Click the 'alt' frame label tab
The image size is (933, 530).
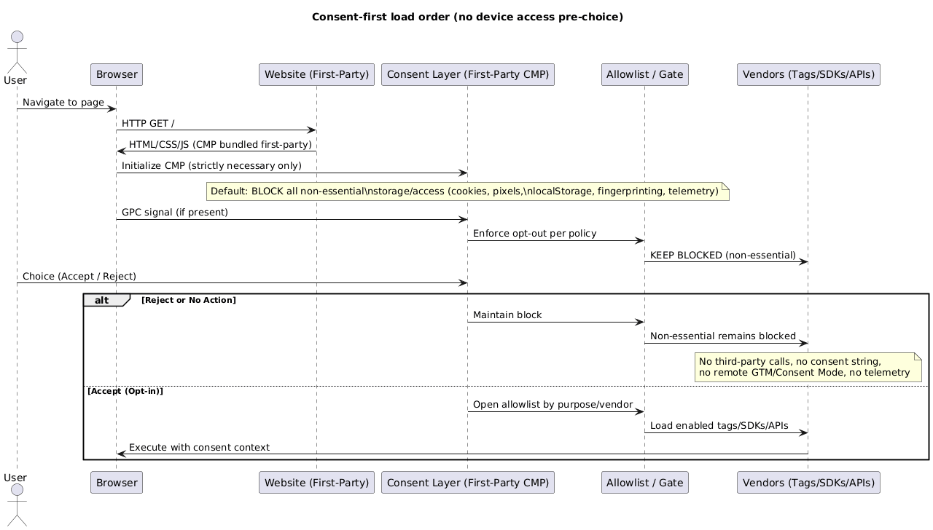104,301
